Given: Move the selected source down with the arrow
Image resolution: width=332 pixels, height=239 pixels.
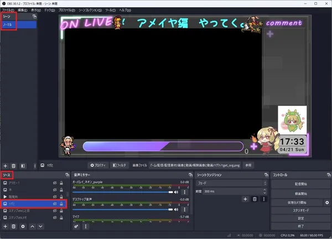Looking at the screenshot, I should coord(40,226).
